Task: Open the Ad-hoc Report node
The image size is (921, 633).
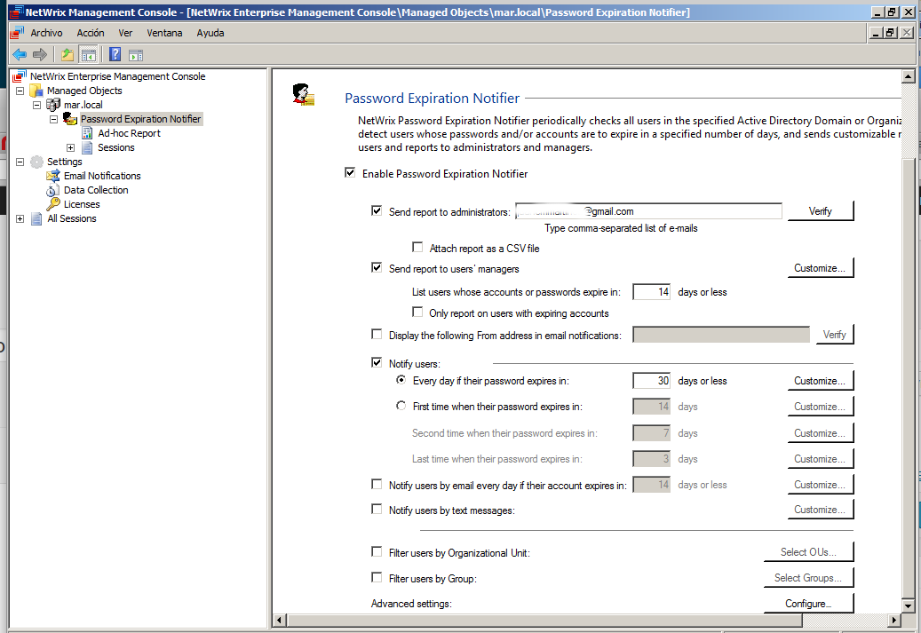Action: [x=129, y=133]
